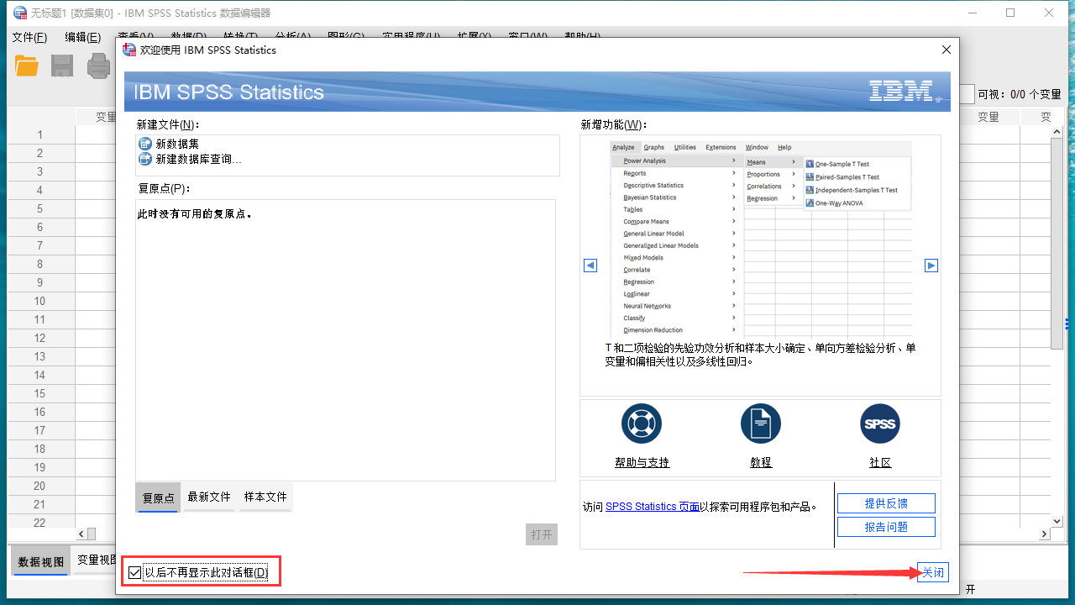
Task: Submit feedback via 提供反馈
Action: click(886, 502)
